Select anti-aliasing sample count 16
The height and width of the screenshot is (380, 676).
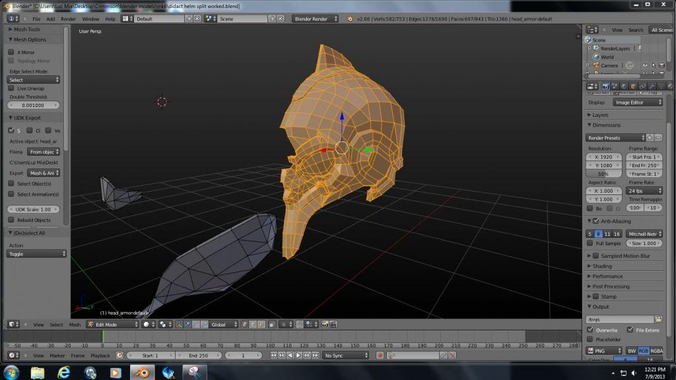pyautogui.click(x=617, y=234)
